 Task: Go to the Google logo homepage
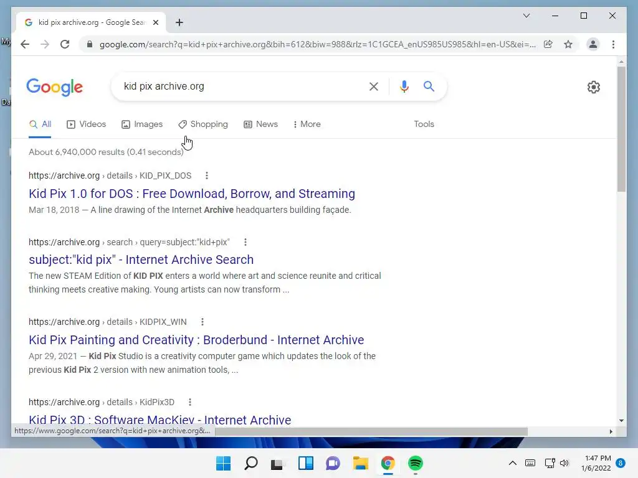tap(55, 87)
